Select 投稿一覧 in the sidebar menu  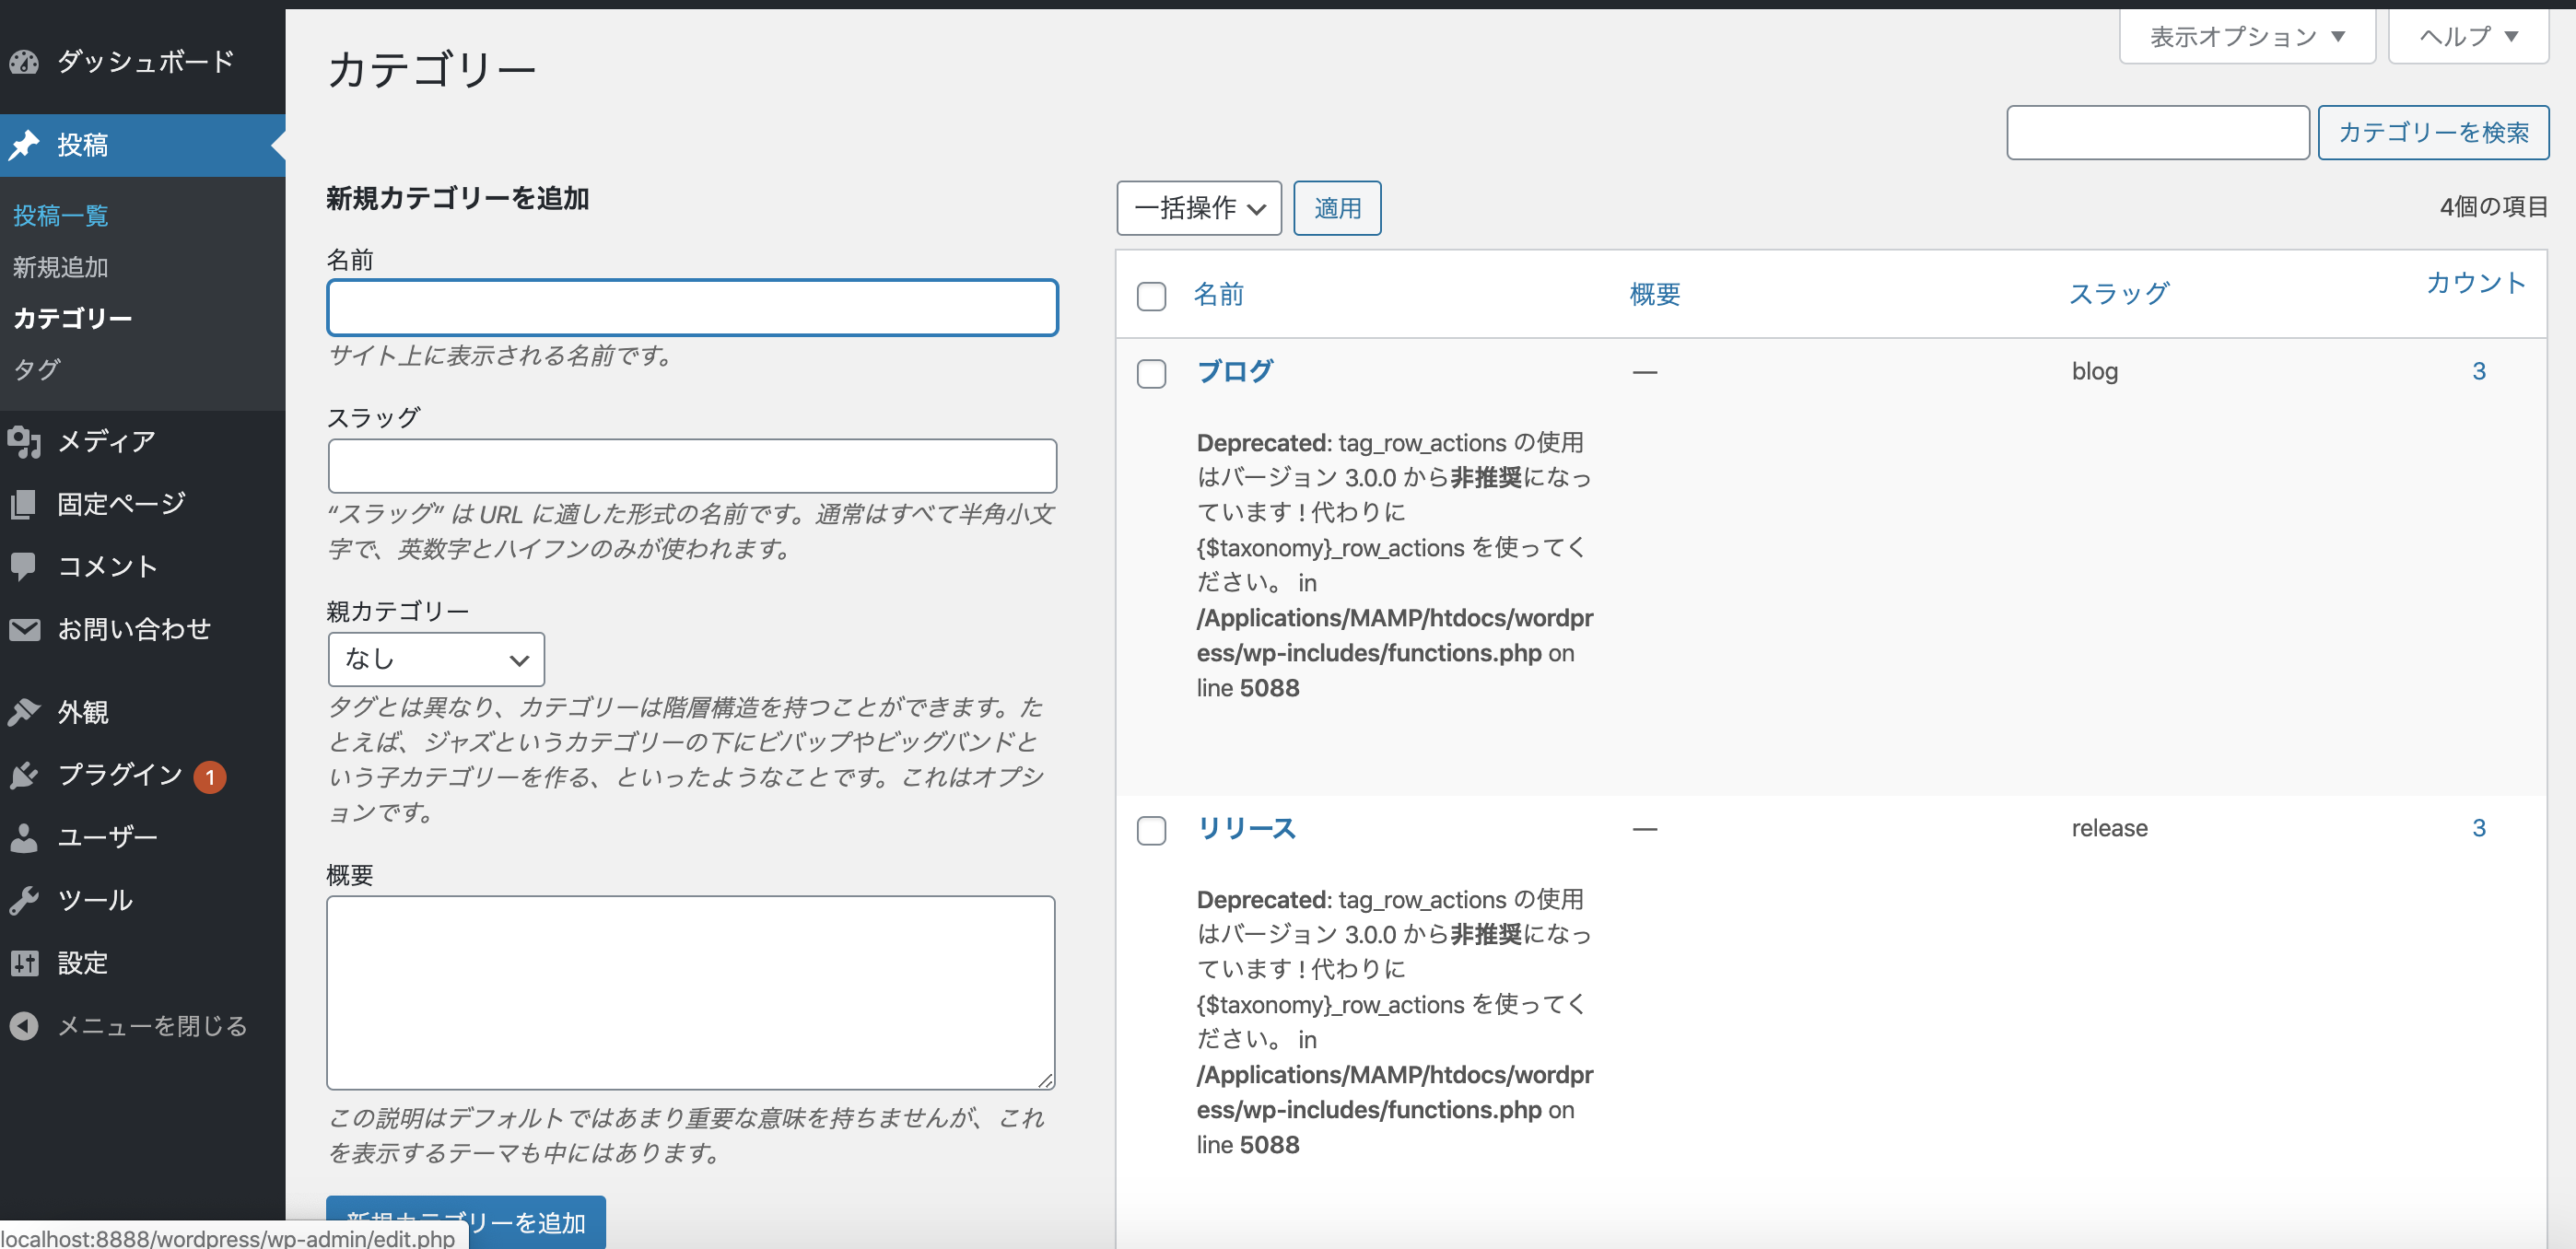[59, 216]
